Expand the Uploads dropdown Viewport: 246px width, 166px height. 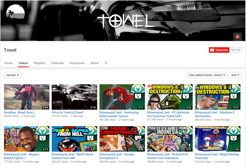[x=13, y=75]
